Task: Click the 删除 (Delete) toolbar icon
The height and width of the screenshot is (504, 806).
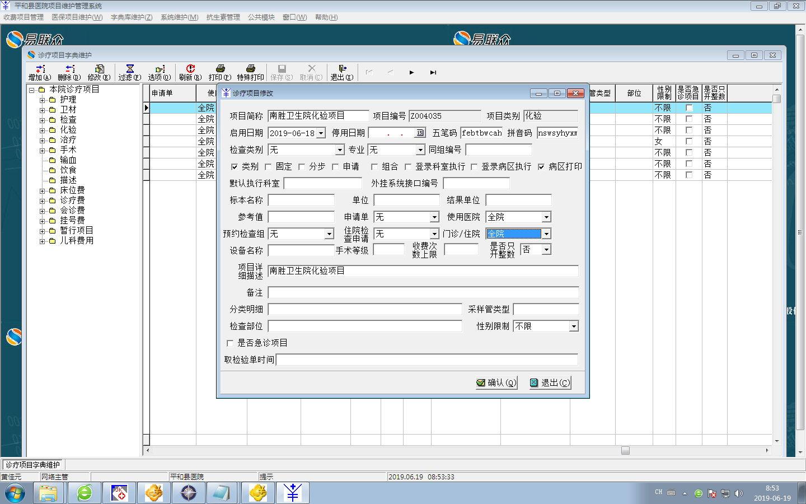Action: (69, 73)
